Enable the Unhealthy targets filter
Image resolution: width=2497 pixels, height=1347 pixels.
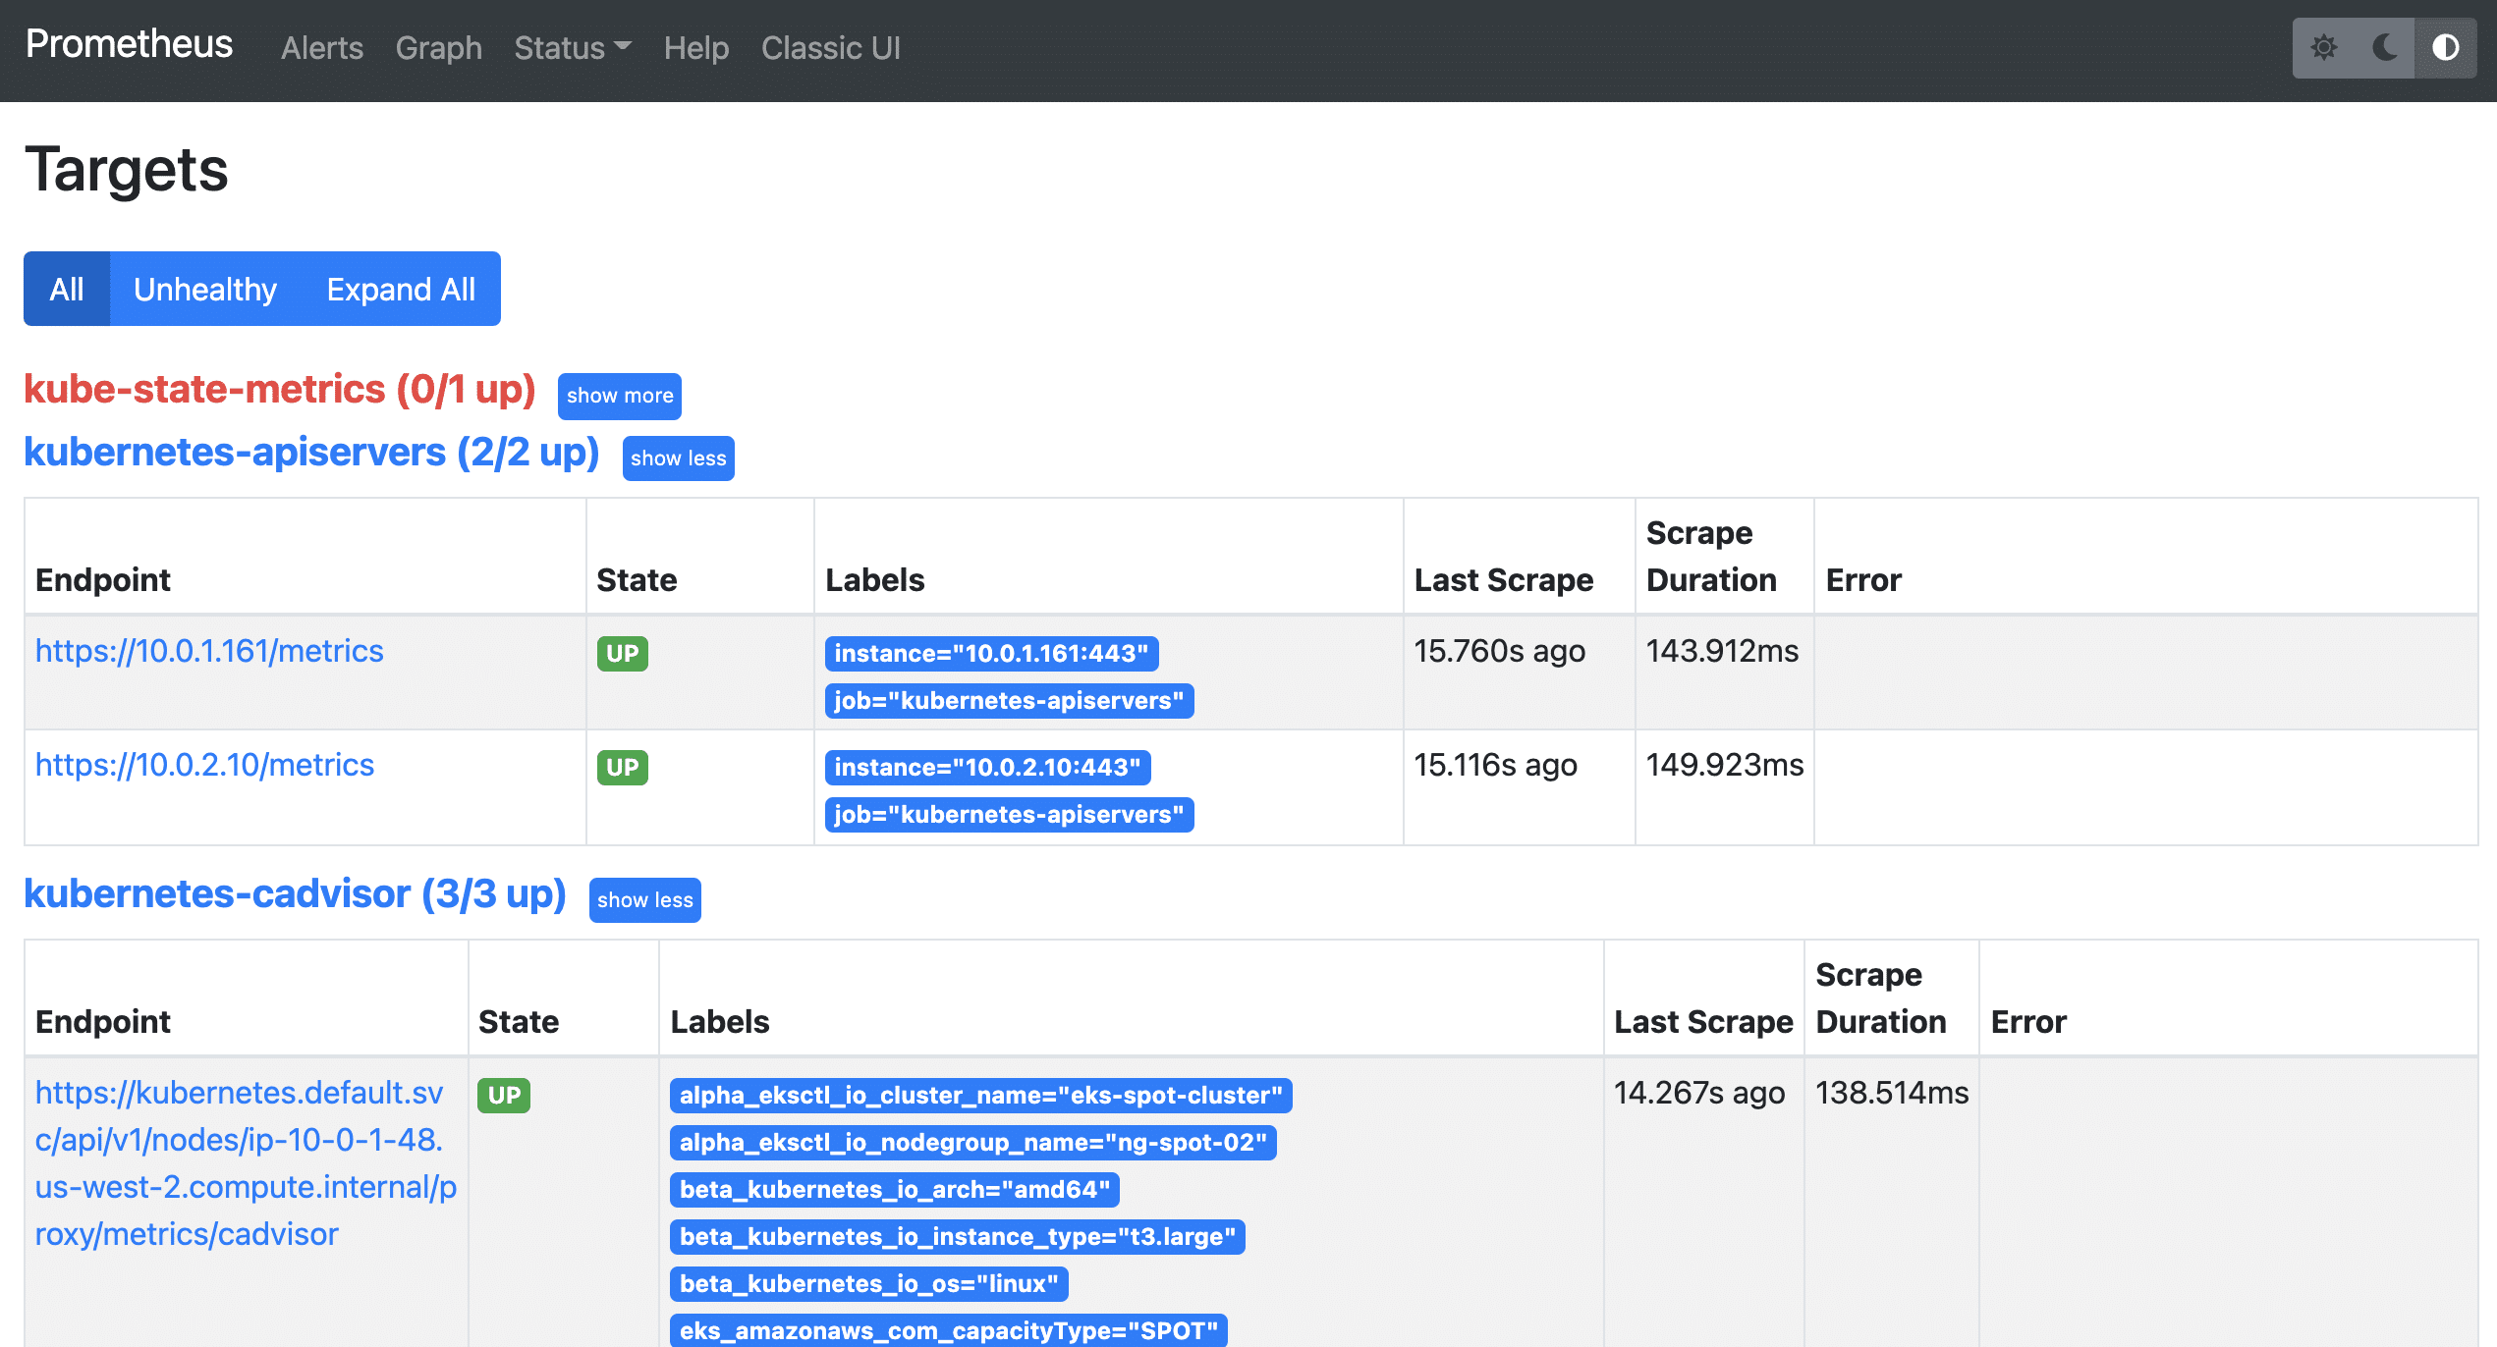click(205, 289)
